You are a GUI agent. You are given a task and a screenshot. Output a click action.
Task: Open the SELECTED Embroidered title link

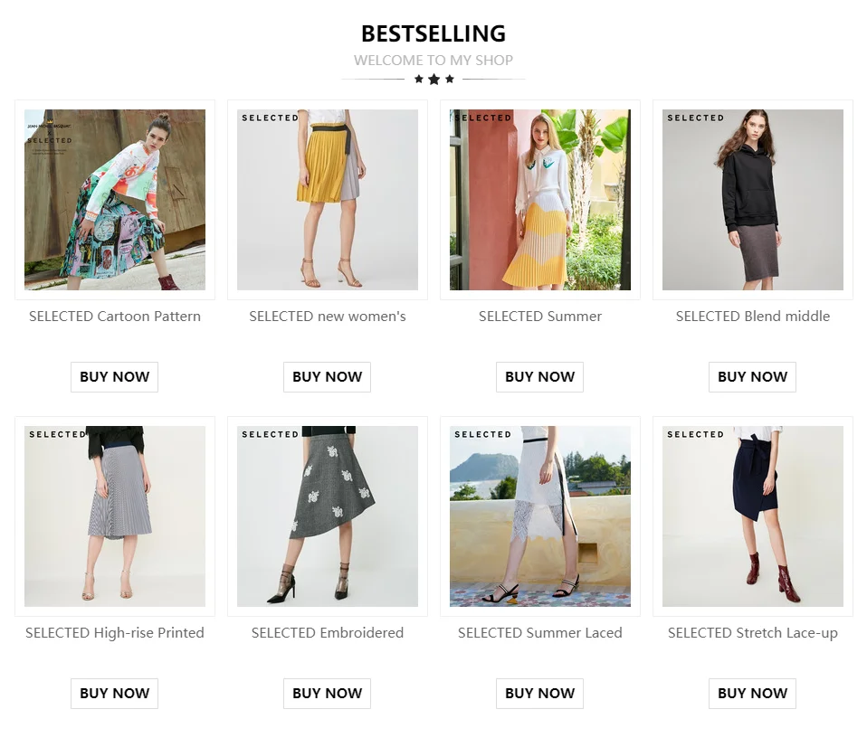coord(328,633)
